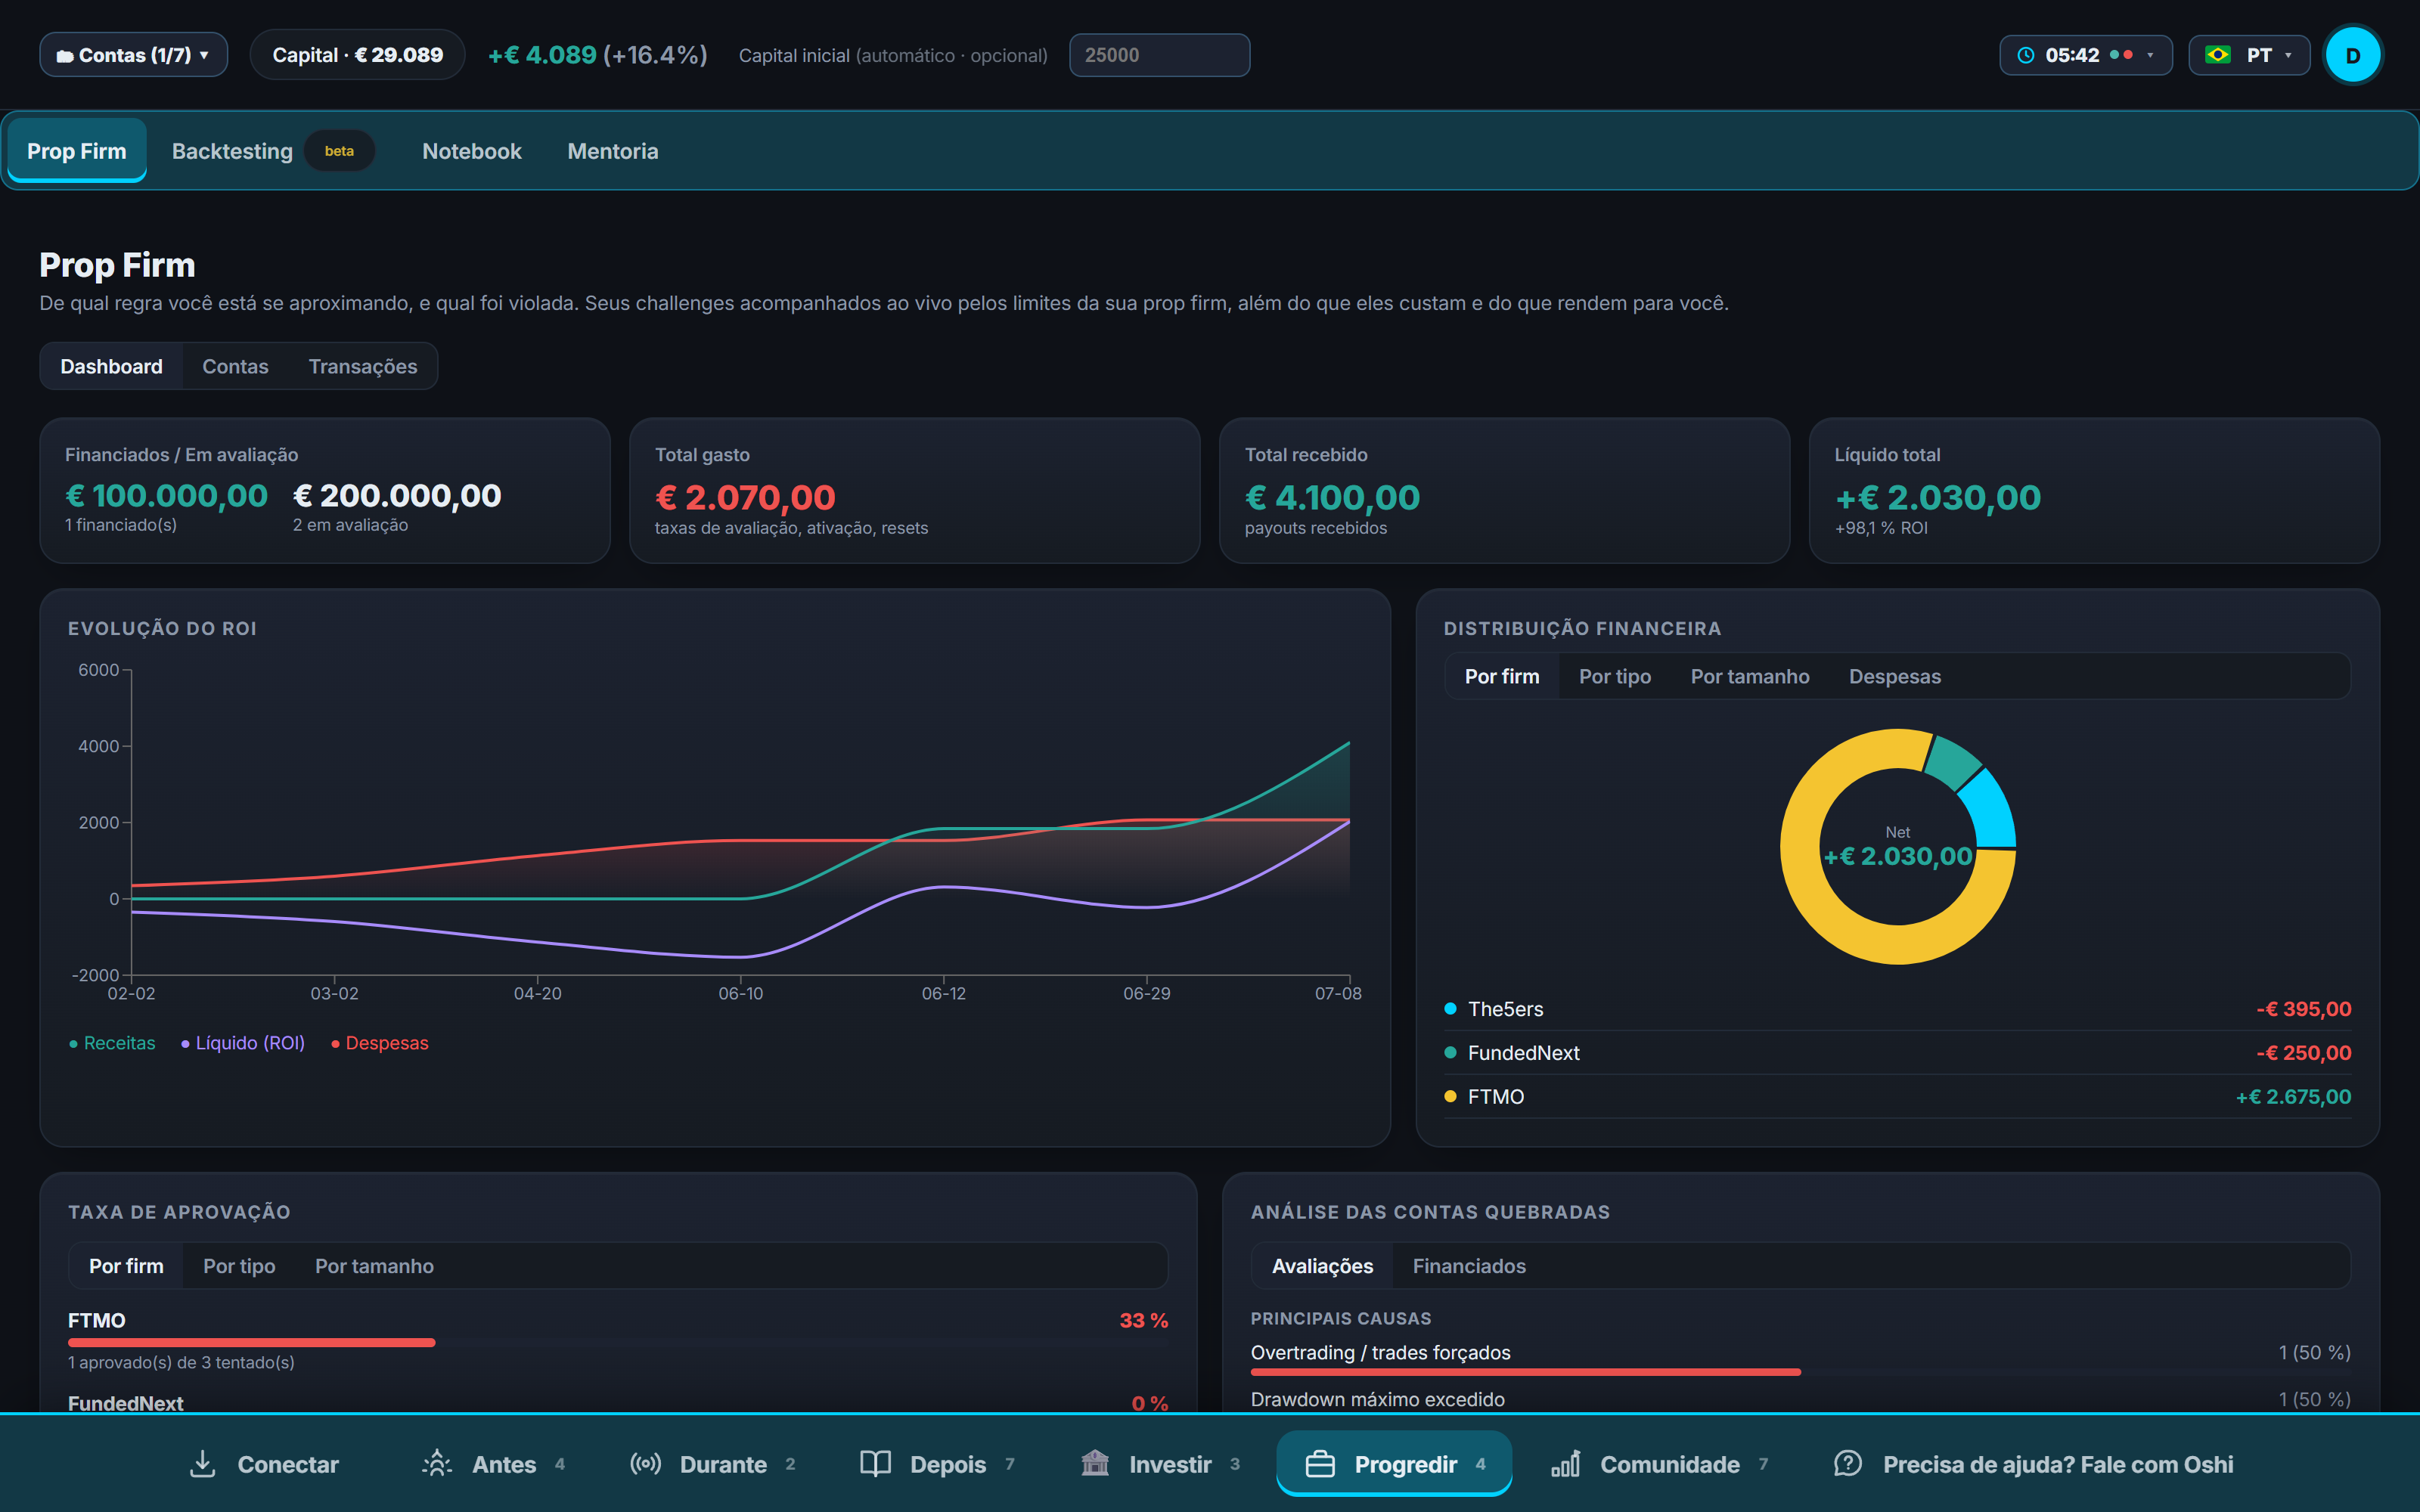Switch to the Contas sub-tab

[x=235, y=366]
